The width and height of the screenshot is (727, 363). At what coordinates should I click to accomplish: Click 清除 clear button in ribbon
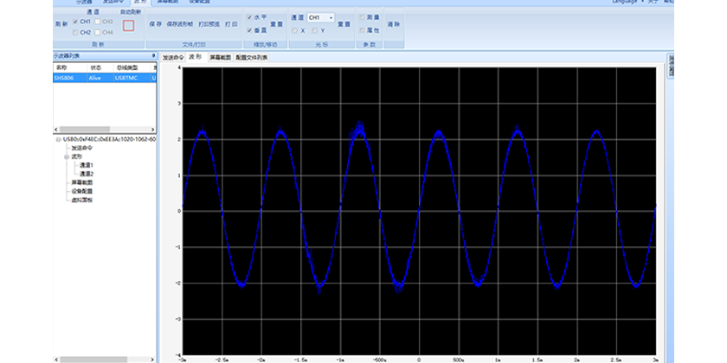click(x=395, y=24)
